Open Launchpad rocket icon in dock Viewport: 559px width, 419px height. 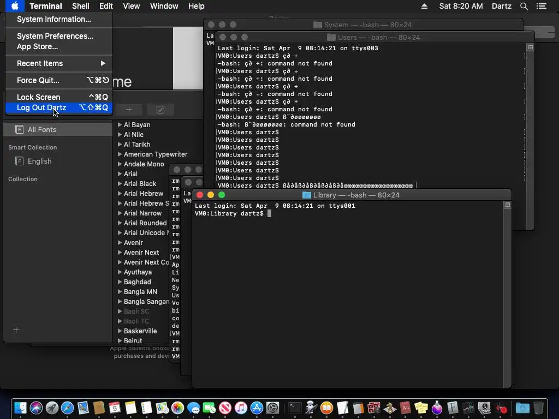point(52,408)
